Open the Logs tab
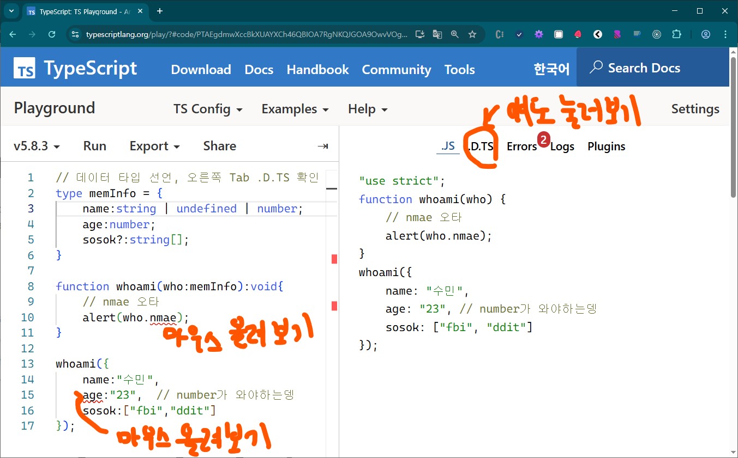Screen dimensions: 738x458 click(x=562, y=146)
